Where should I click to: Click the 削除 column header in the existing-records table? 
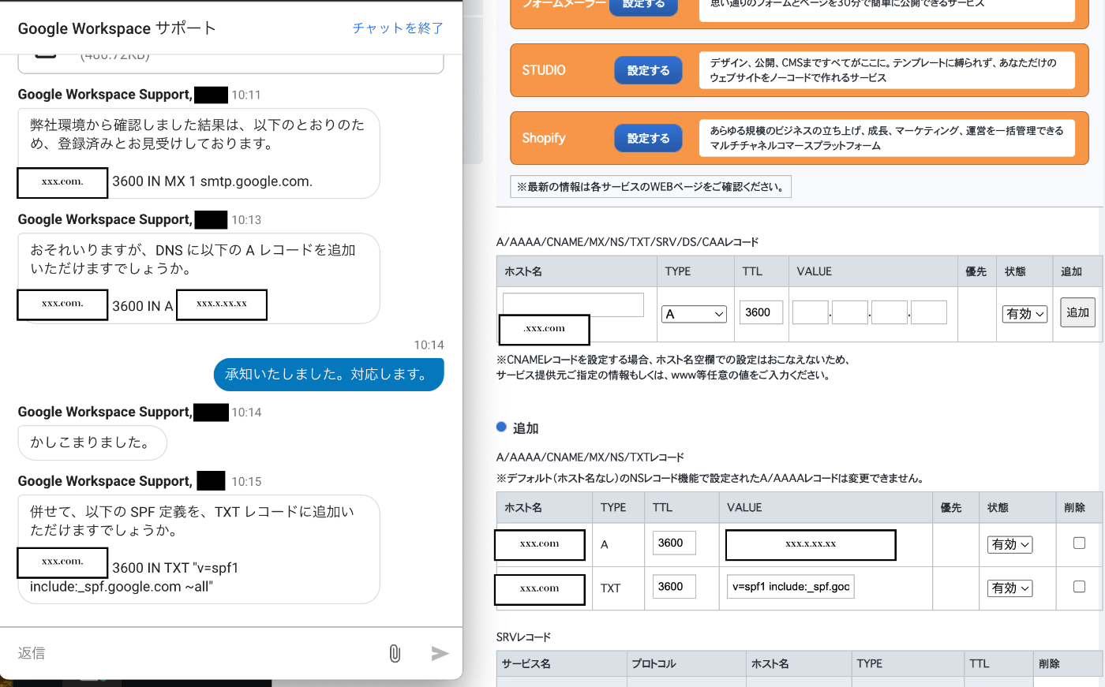pos(1075,507)
